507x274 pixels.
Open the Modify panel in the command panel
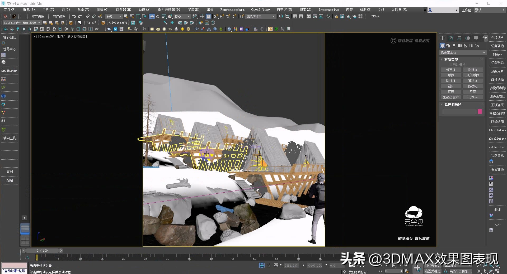pyautogui.click(x=451, y=38)
